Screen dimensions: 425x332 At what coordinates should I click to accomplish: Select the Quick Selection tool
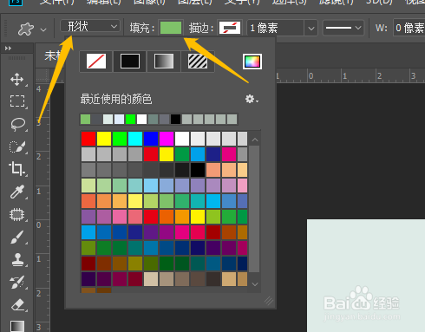coord(17,146)
